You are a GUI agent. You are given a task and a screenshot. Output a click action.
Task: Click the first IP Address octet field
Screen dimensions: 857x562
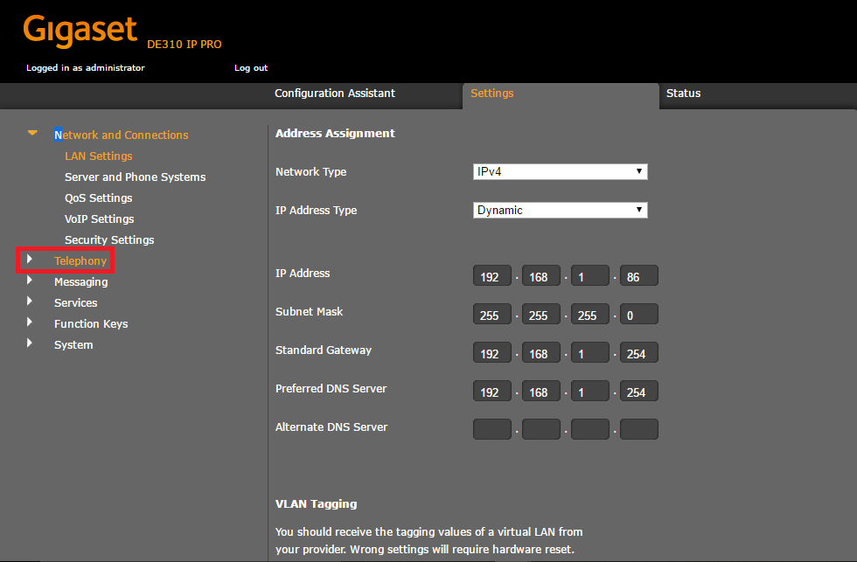point(491,275)
